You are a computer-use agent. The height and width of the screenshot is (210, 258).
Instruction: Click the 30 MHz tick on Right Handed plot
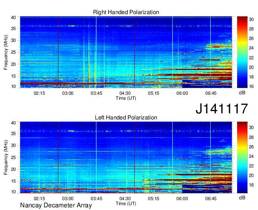(x=14, y=40)
